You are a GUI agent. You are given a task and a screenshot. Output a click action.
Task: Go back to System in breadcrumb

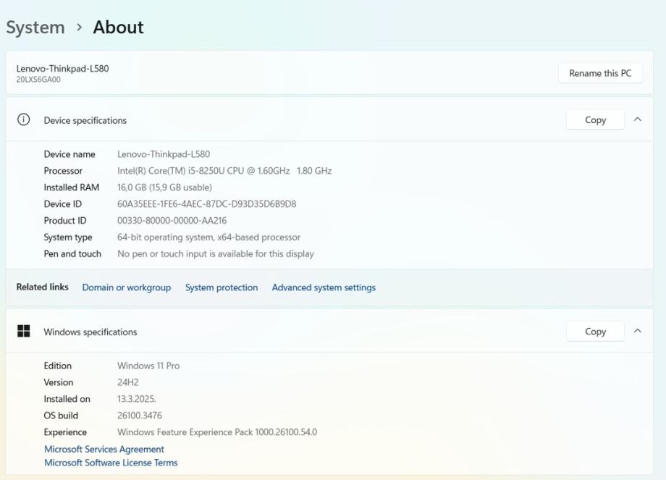pyautogui.click(x=35, y=28)
